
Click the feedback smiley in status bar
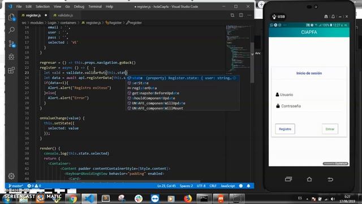241,186
